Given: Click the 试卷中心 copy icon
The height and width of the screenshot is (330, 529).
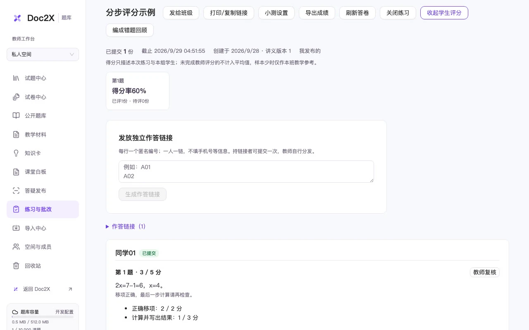Looking at the screenshot, I should pos(16,97).
